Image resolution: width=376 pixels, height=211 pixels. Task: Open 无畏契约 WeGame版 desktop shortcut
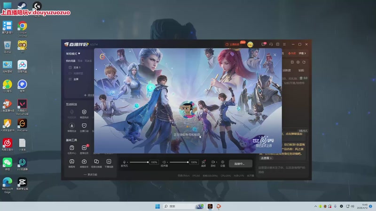(x=22, y=107)
